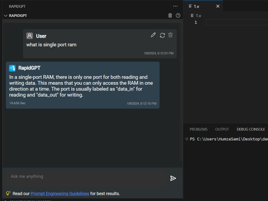Switch to the OUTPUT tab
This screenshot has height=201, width=268.
coord(222,129)
